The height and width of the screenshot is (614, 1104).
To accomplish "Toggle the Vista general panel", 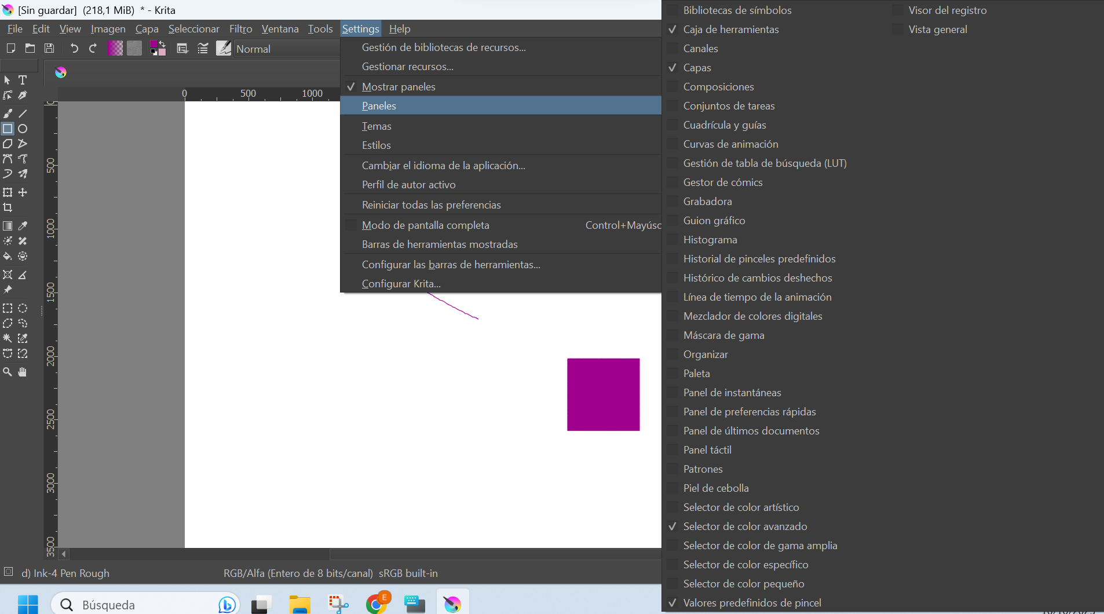I will click(x=898, y=30).
